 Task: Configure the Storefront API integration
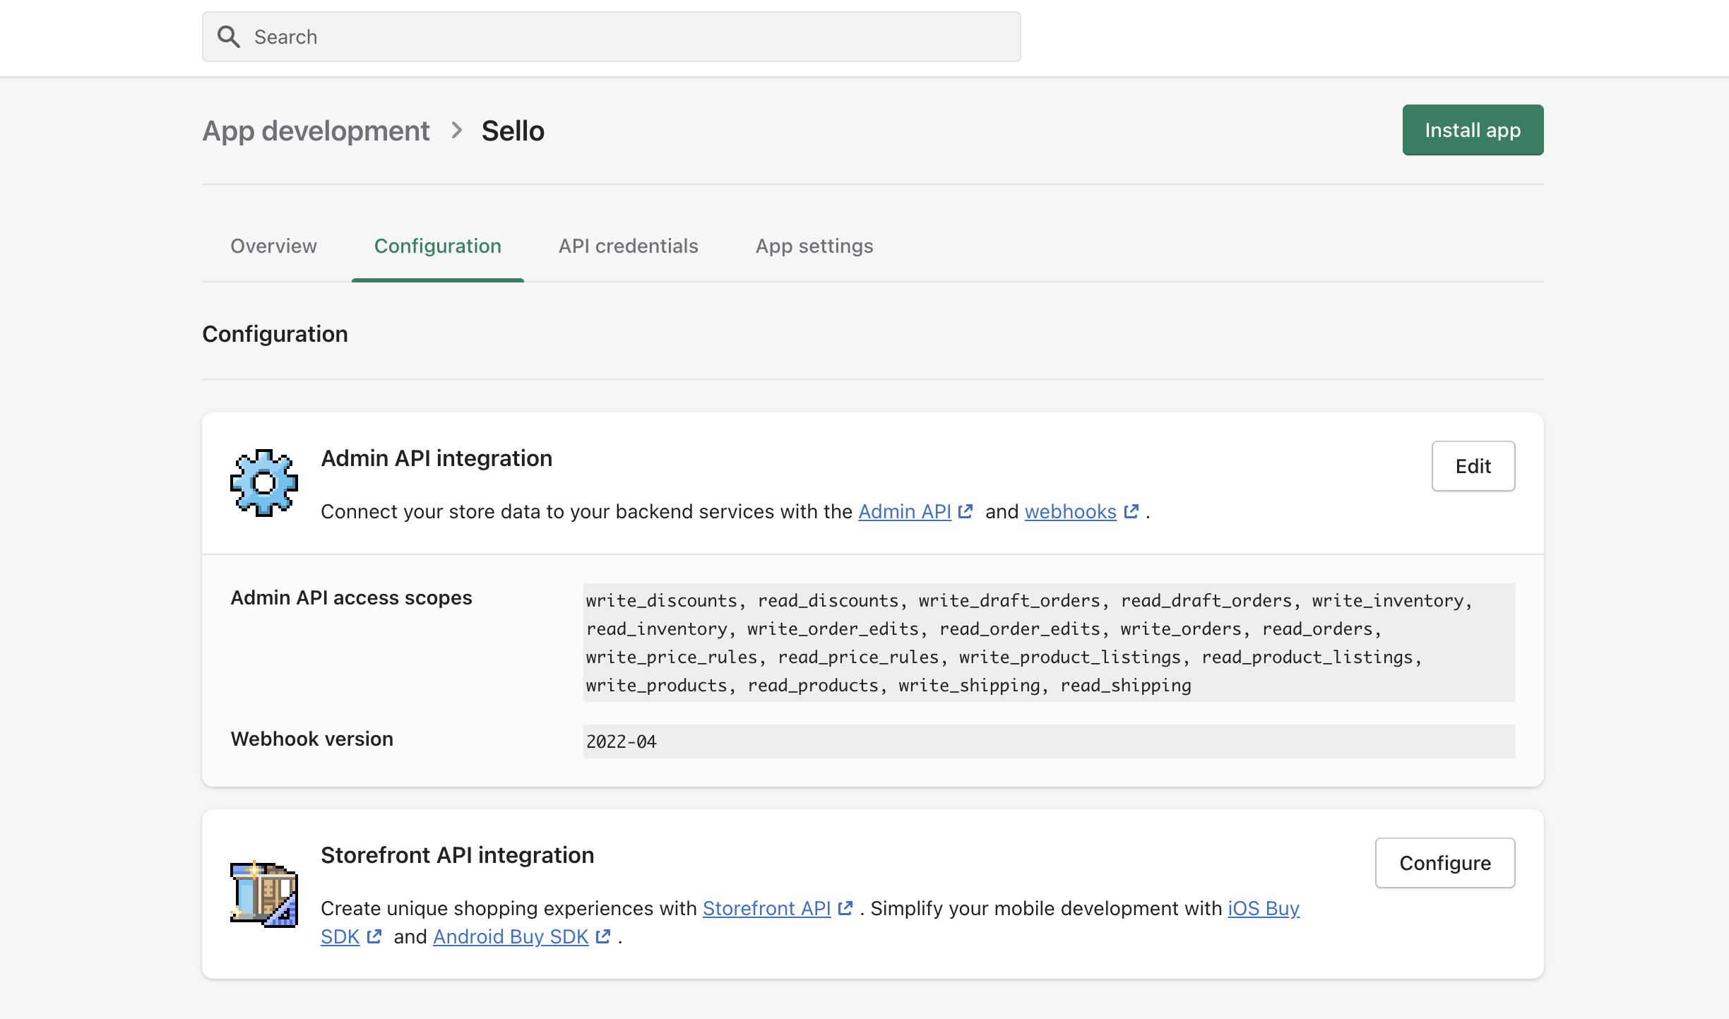[x=1445, y=863]
